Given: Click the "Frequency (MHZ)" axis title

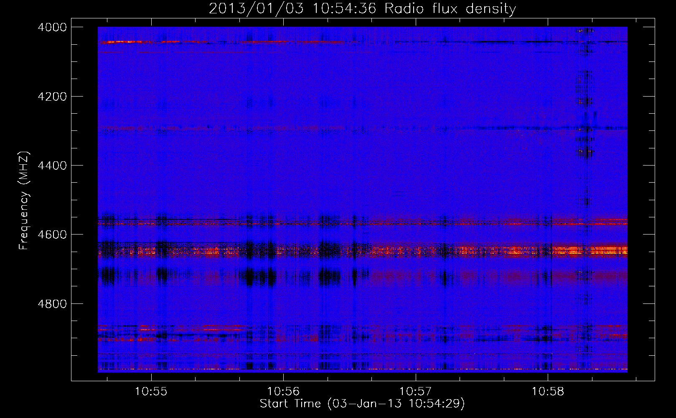Looking at the screenshot, I should coord(24,201).
